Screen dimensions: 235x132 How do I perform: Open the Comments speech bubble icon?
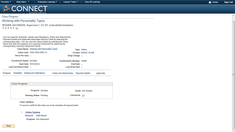pos(83,96)
